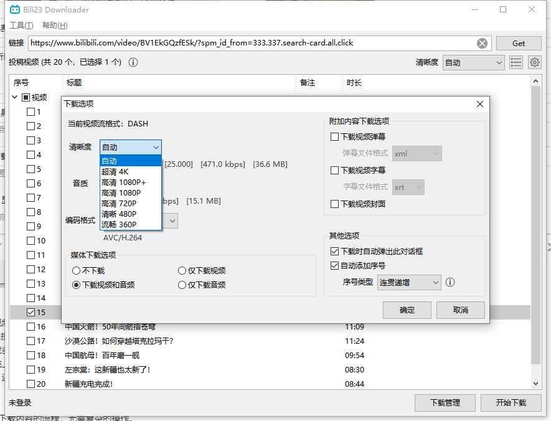Choose 高清 1080P from quality list
Viewport: 551px width, 421px height.
123,193
